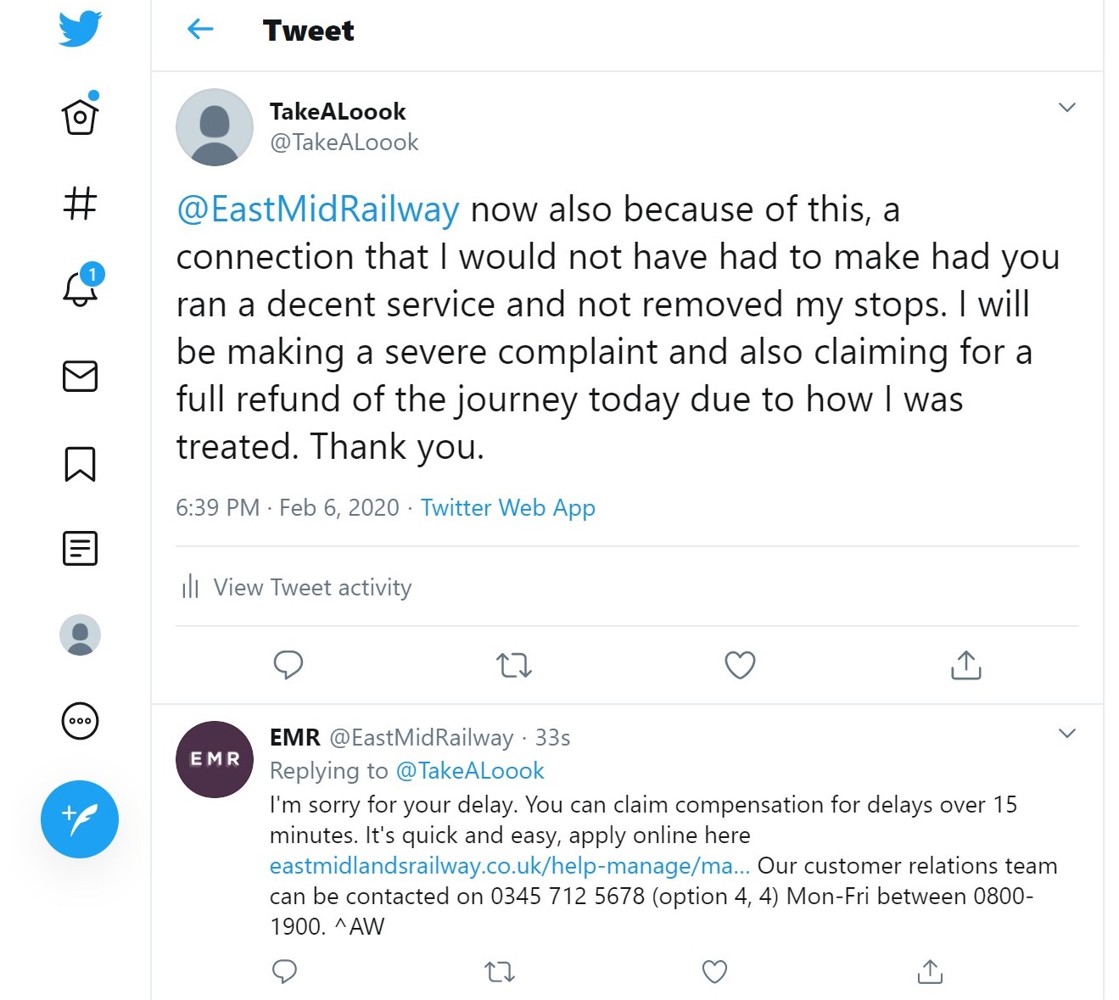Go back using the arrow

coord(200,30)
